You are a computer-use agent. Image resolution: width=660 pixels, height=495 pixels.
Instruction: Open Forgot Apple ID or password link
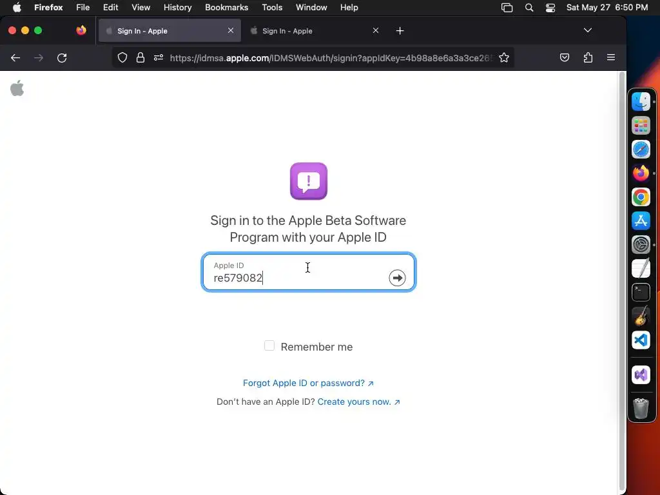(308, 383)
